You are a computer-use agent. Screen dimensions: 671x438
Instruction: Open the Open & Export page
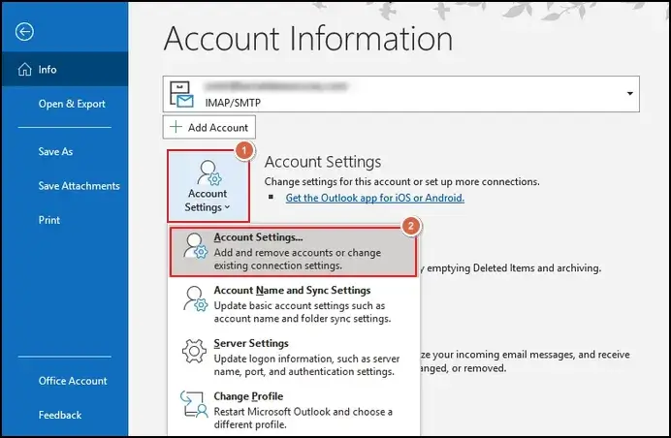click(72, 104)
